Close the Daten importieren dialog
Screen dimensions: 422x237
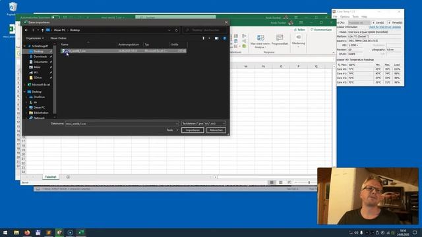[226, 22]
